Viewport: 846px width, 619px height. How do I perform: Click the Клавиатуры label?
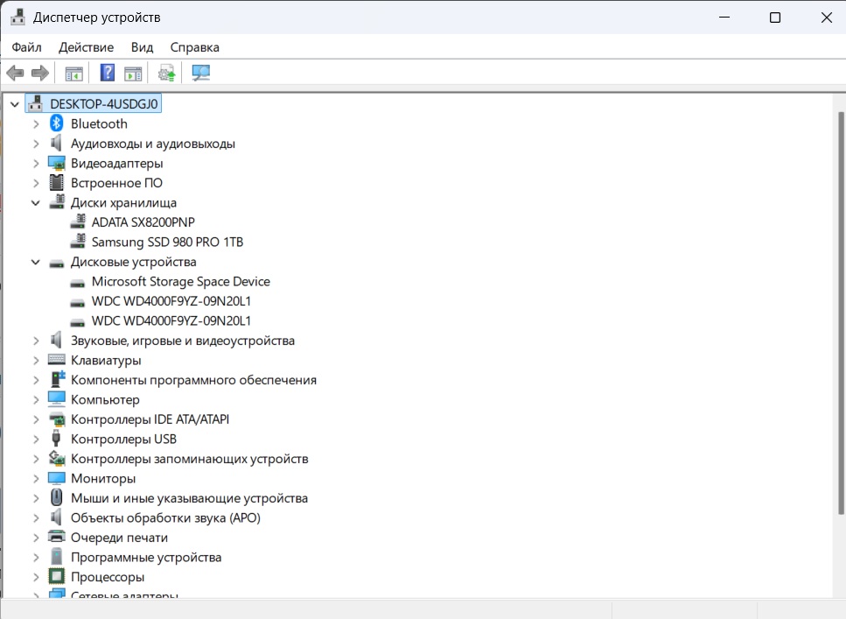coord(106,360)
